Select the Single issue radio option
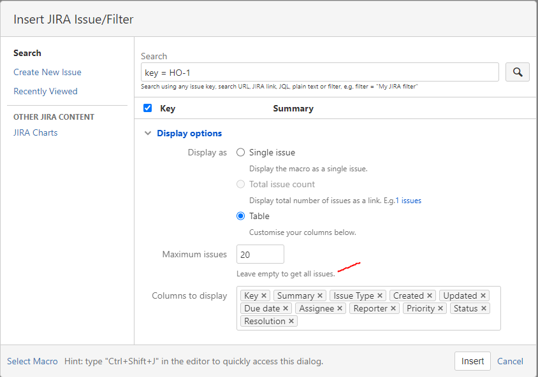538x377 pixels. 240,152
